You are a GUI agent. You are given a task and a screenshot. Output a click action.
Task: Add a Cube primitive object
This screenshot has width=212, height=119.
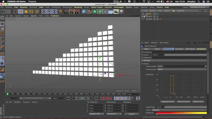point(84,12)
